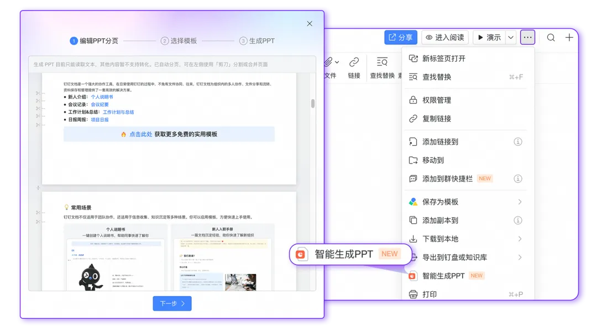597x336 pixels.
Task: Click the copy icon for 添加副本到
Action: (413, 221)
